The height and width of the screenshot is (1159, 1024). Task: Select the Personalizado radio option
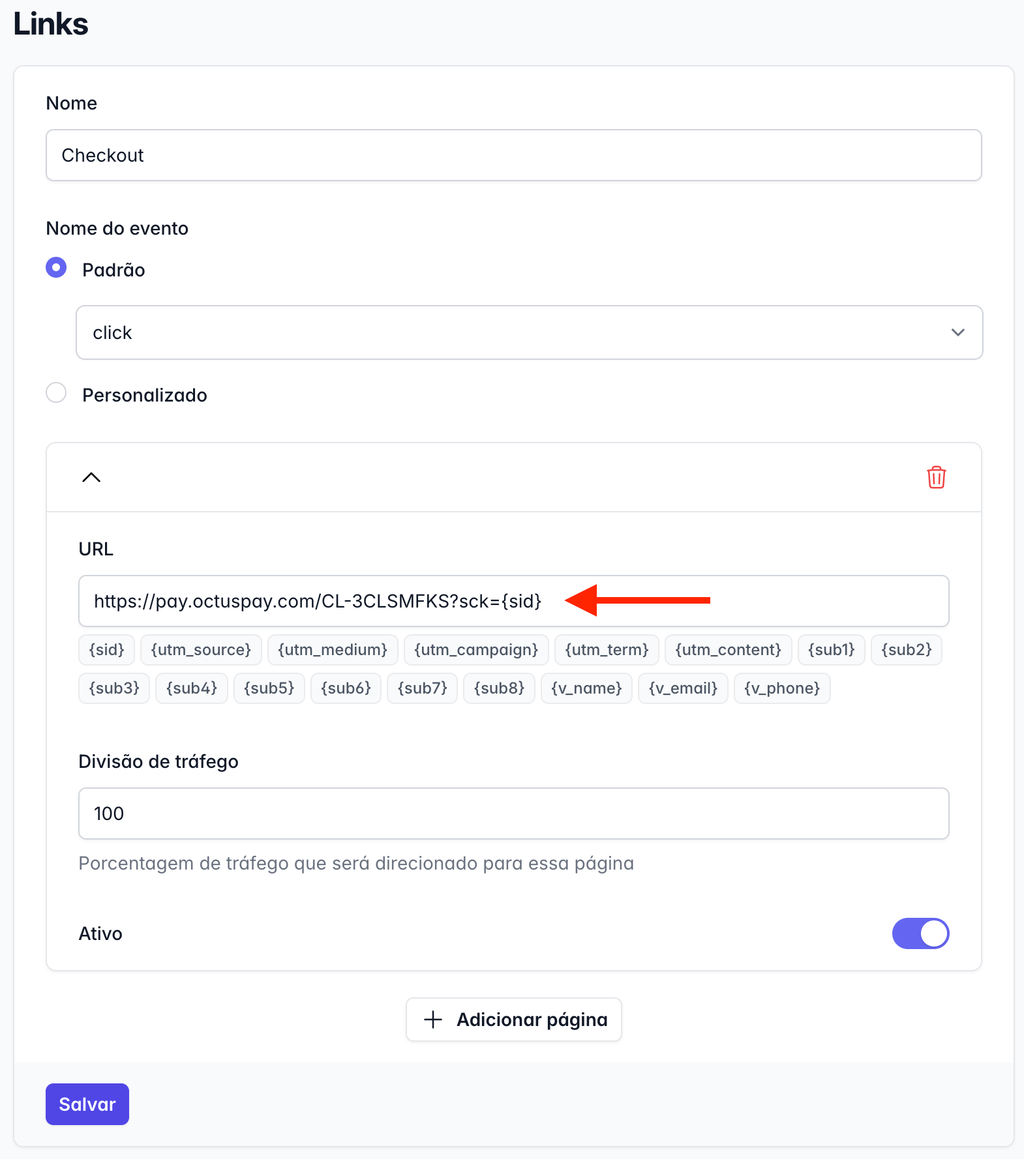[56, 392]
